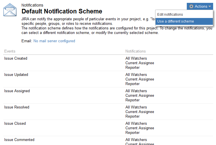Select the Issue Updated event label
Viewport: 216px width, 145px height.
click(16, 75)
